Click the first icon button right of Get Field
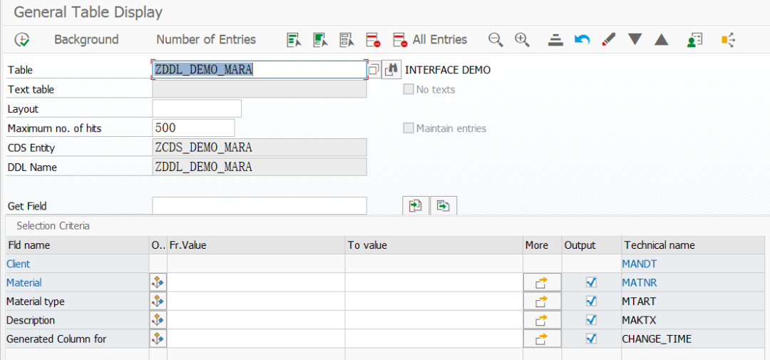Viewport: 770px width, 360px height. [x=416, y=206]
